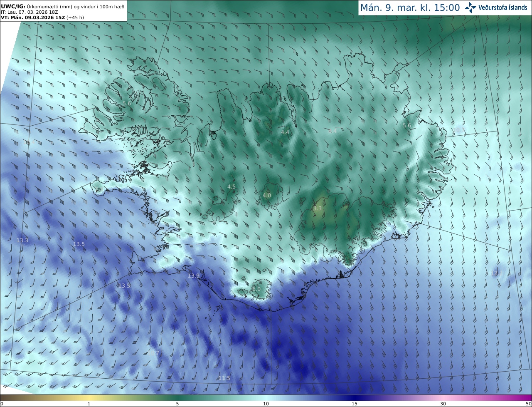Click the 4.0 value on Hofsjökull glacier
The image size is (532, 407).
pos(267,195)
